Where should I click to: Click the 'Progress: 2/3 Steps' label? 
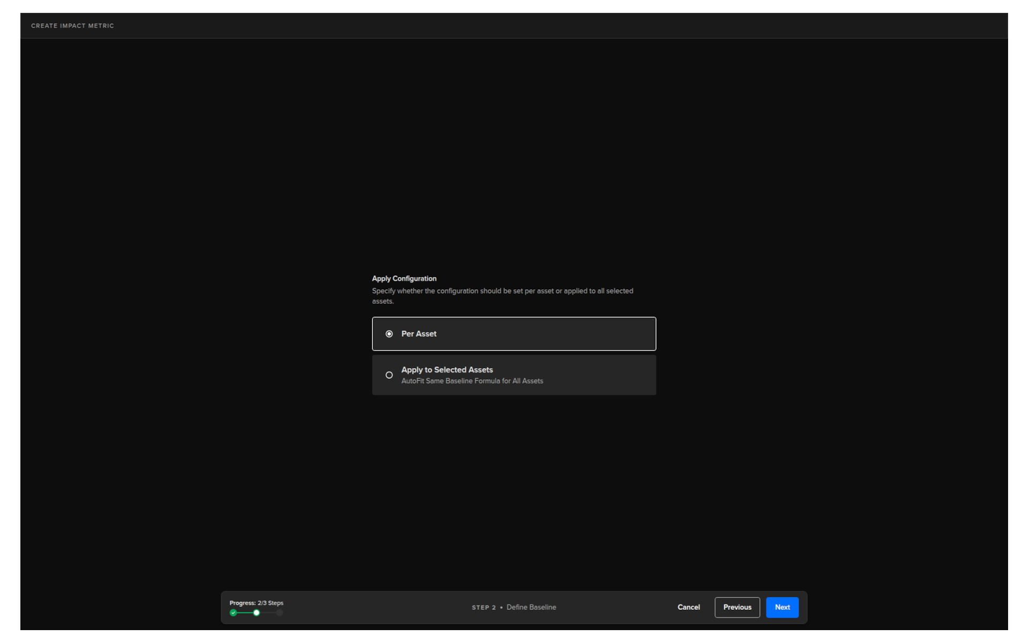click(256, 603)
